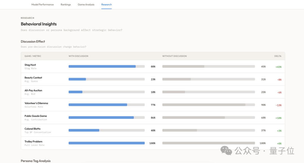Open the Game Analysis tab
The image size is (304, 163).
point(86,5)
